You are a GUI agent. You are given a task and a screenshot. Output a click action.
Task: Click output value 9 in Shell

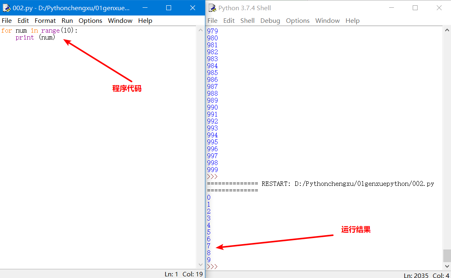pyautogui.click(x=209, y=260)
